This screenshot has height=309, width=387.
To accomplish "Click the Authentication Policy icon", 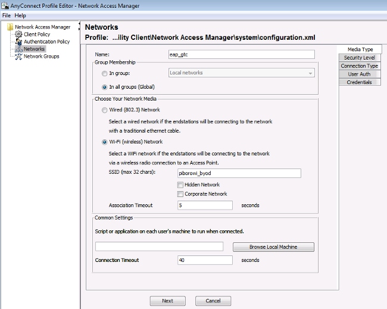I will coord(18,42).
